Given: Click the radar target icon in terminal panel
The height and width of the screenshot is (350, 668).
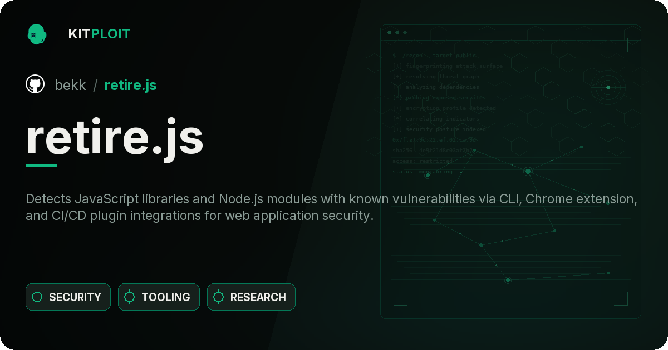Looking at the screenshot, I should (x=608, y=87).
